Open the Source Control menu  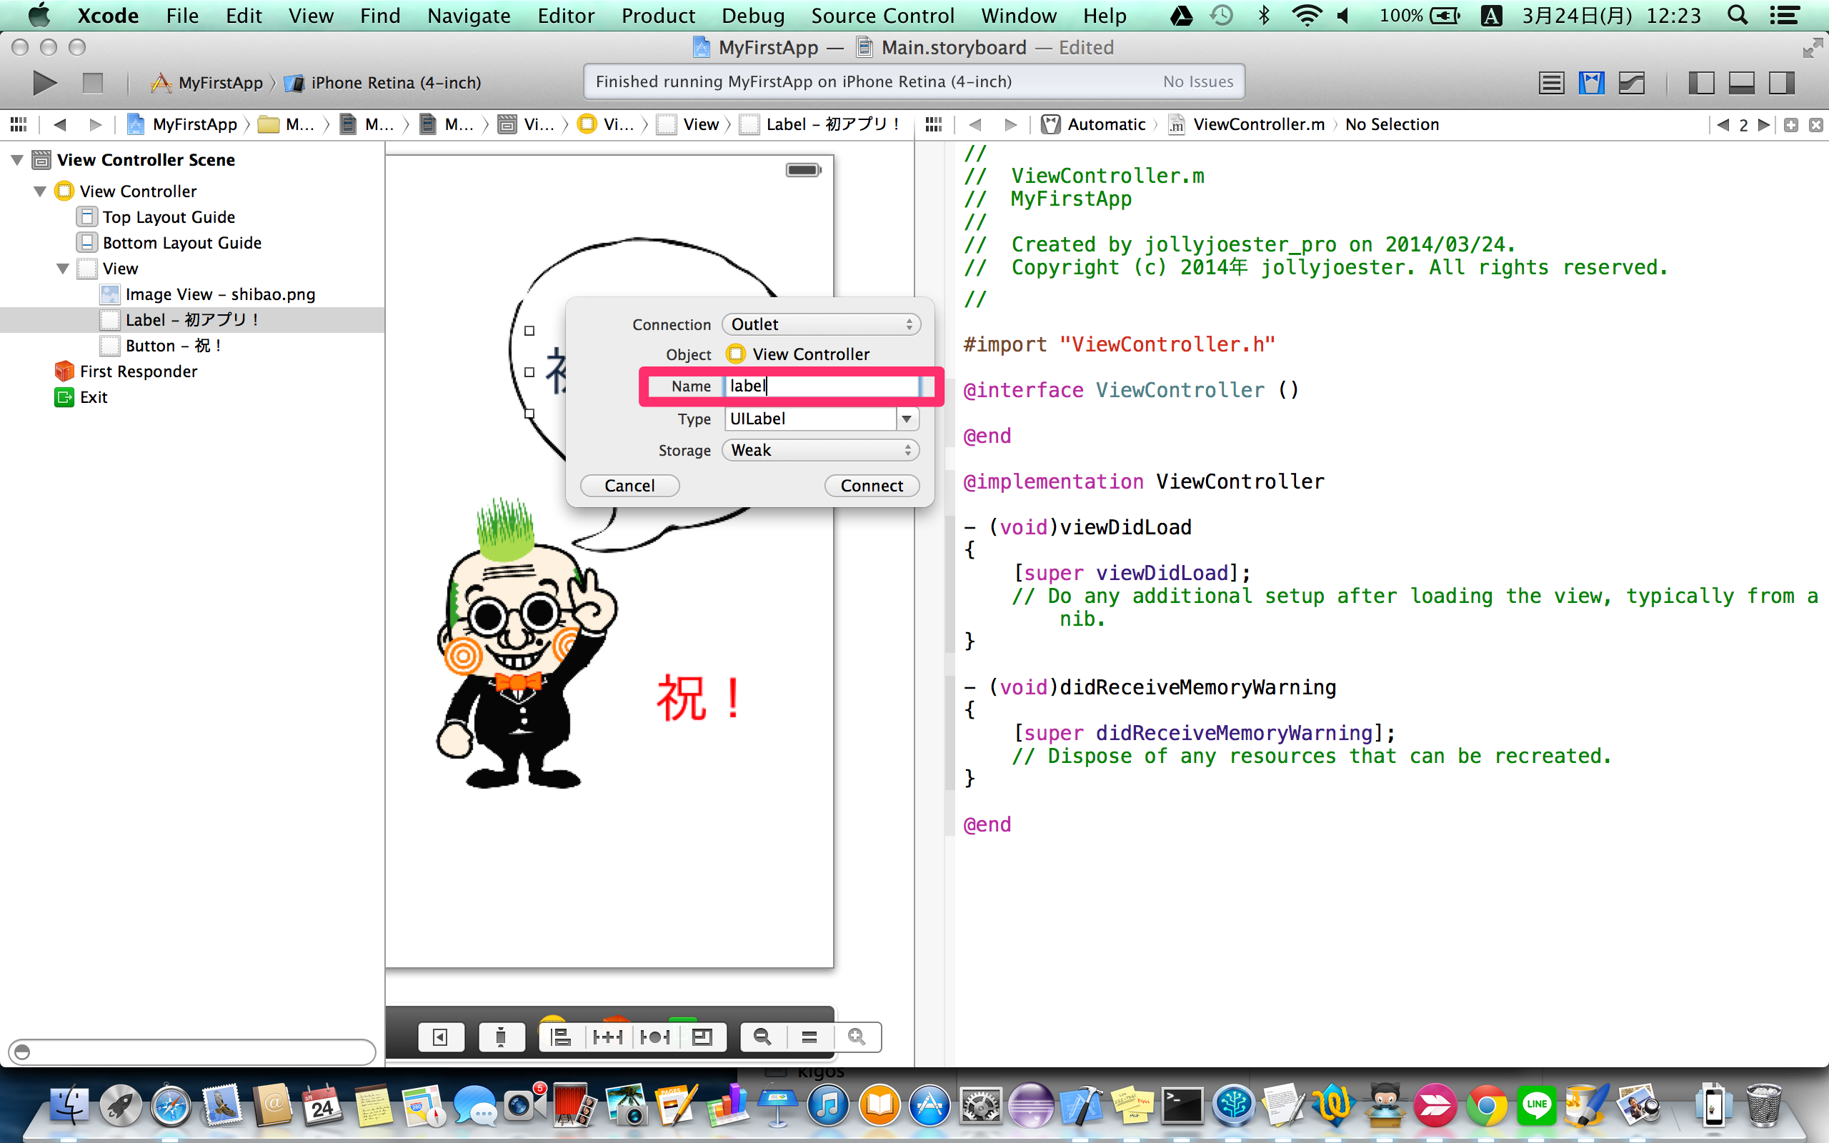click(882, 15)
